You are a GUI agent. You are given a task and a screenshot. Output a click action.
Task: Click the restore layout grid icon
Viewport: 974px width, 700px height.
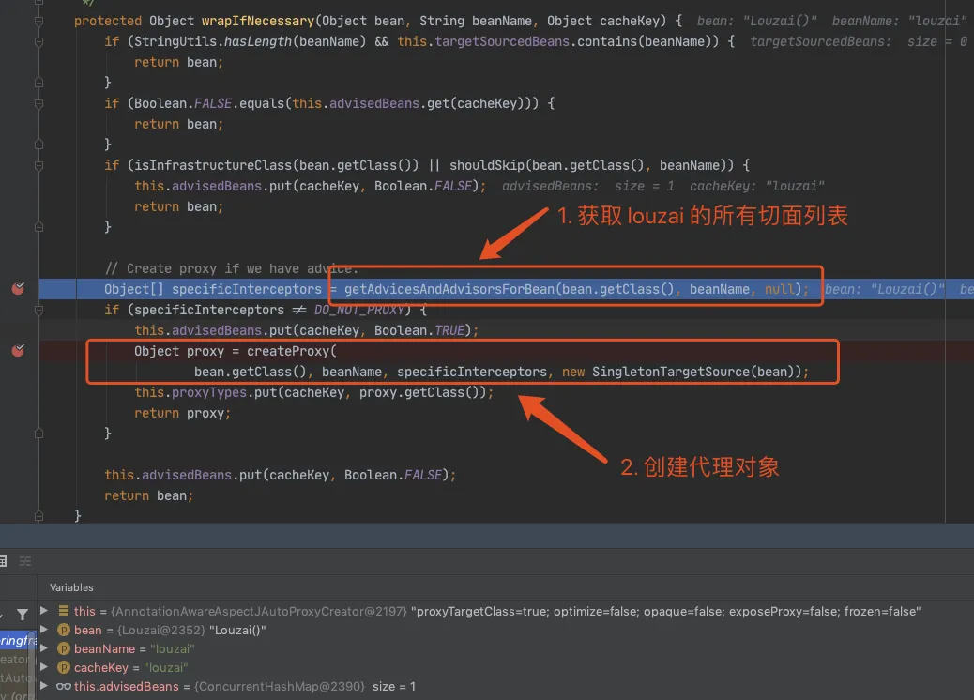pyautogui.click(x=3, y=561)
